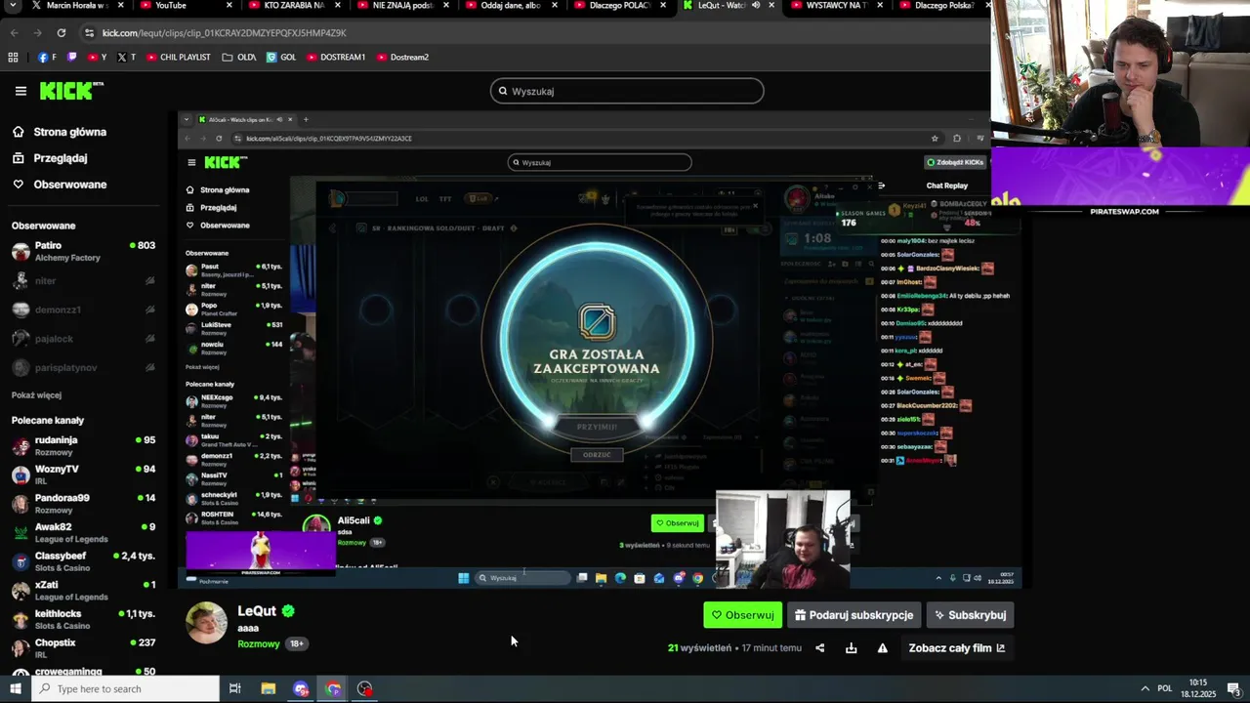Open WoznyTV in recommended channels
Screen dimensions: 1250x703
[x=83, y=475]
